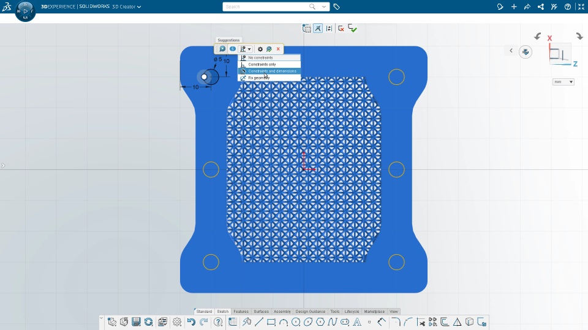This screenshot has width=588, height=330.
Task: Choose 'Constraints only' from the menu
Action: tap(262, 64)
